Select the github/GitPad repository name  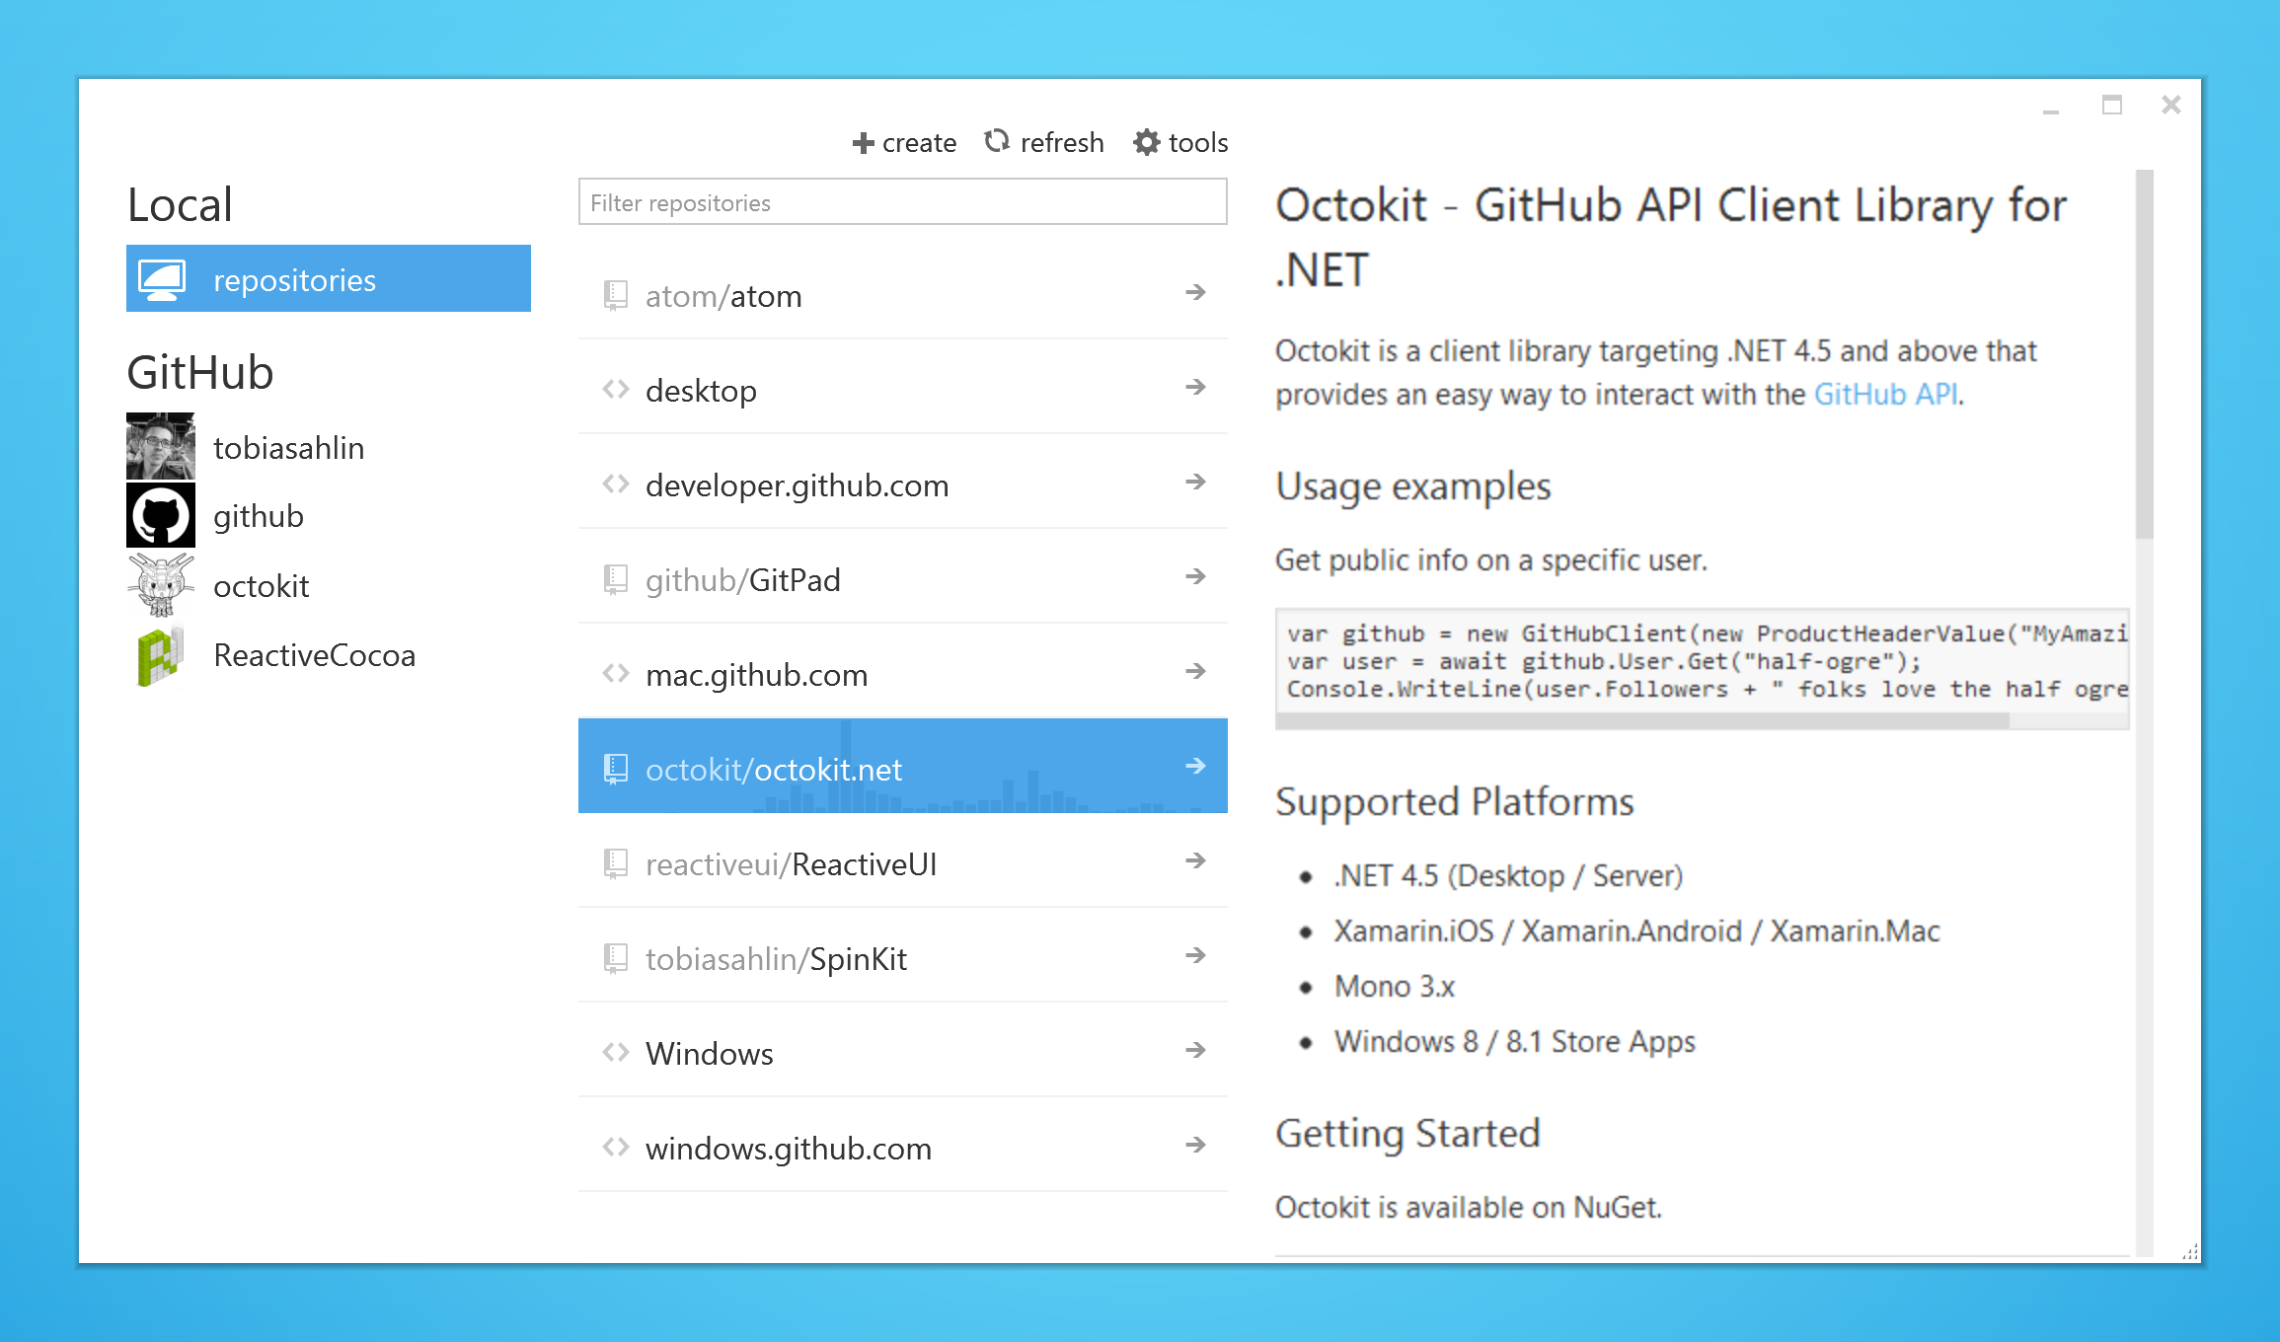click(x=742, y=580)
